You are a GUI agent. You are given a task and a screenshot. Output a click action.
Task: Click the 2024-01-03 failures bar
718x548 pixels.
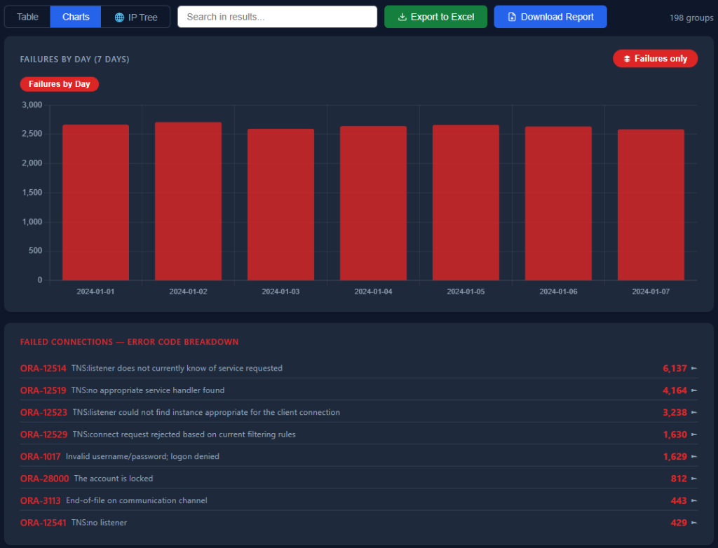(x=280, y=205)
